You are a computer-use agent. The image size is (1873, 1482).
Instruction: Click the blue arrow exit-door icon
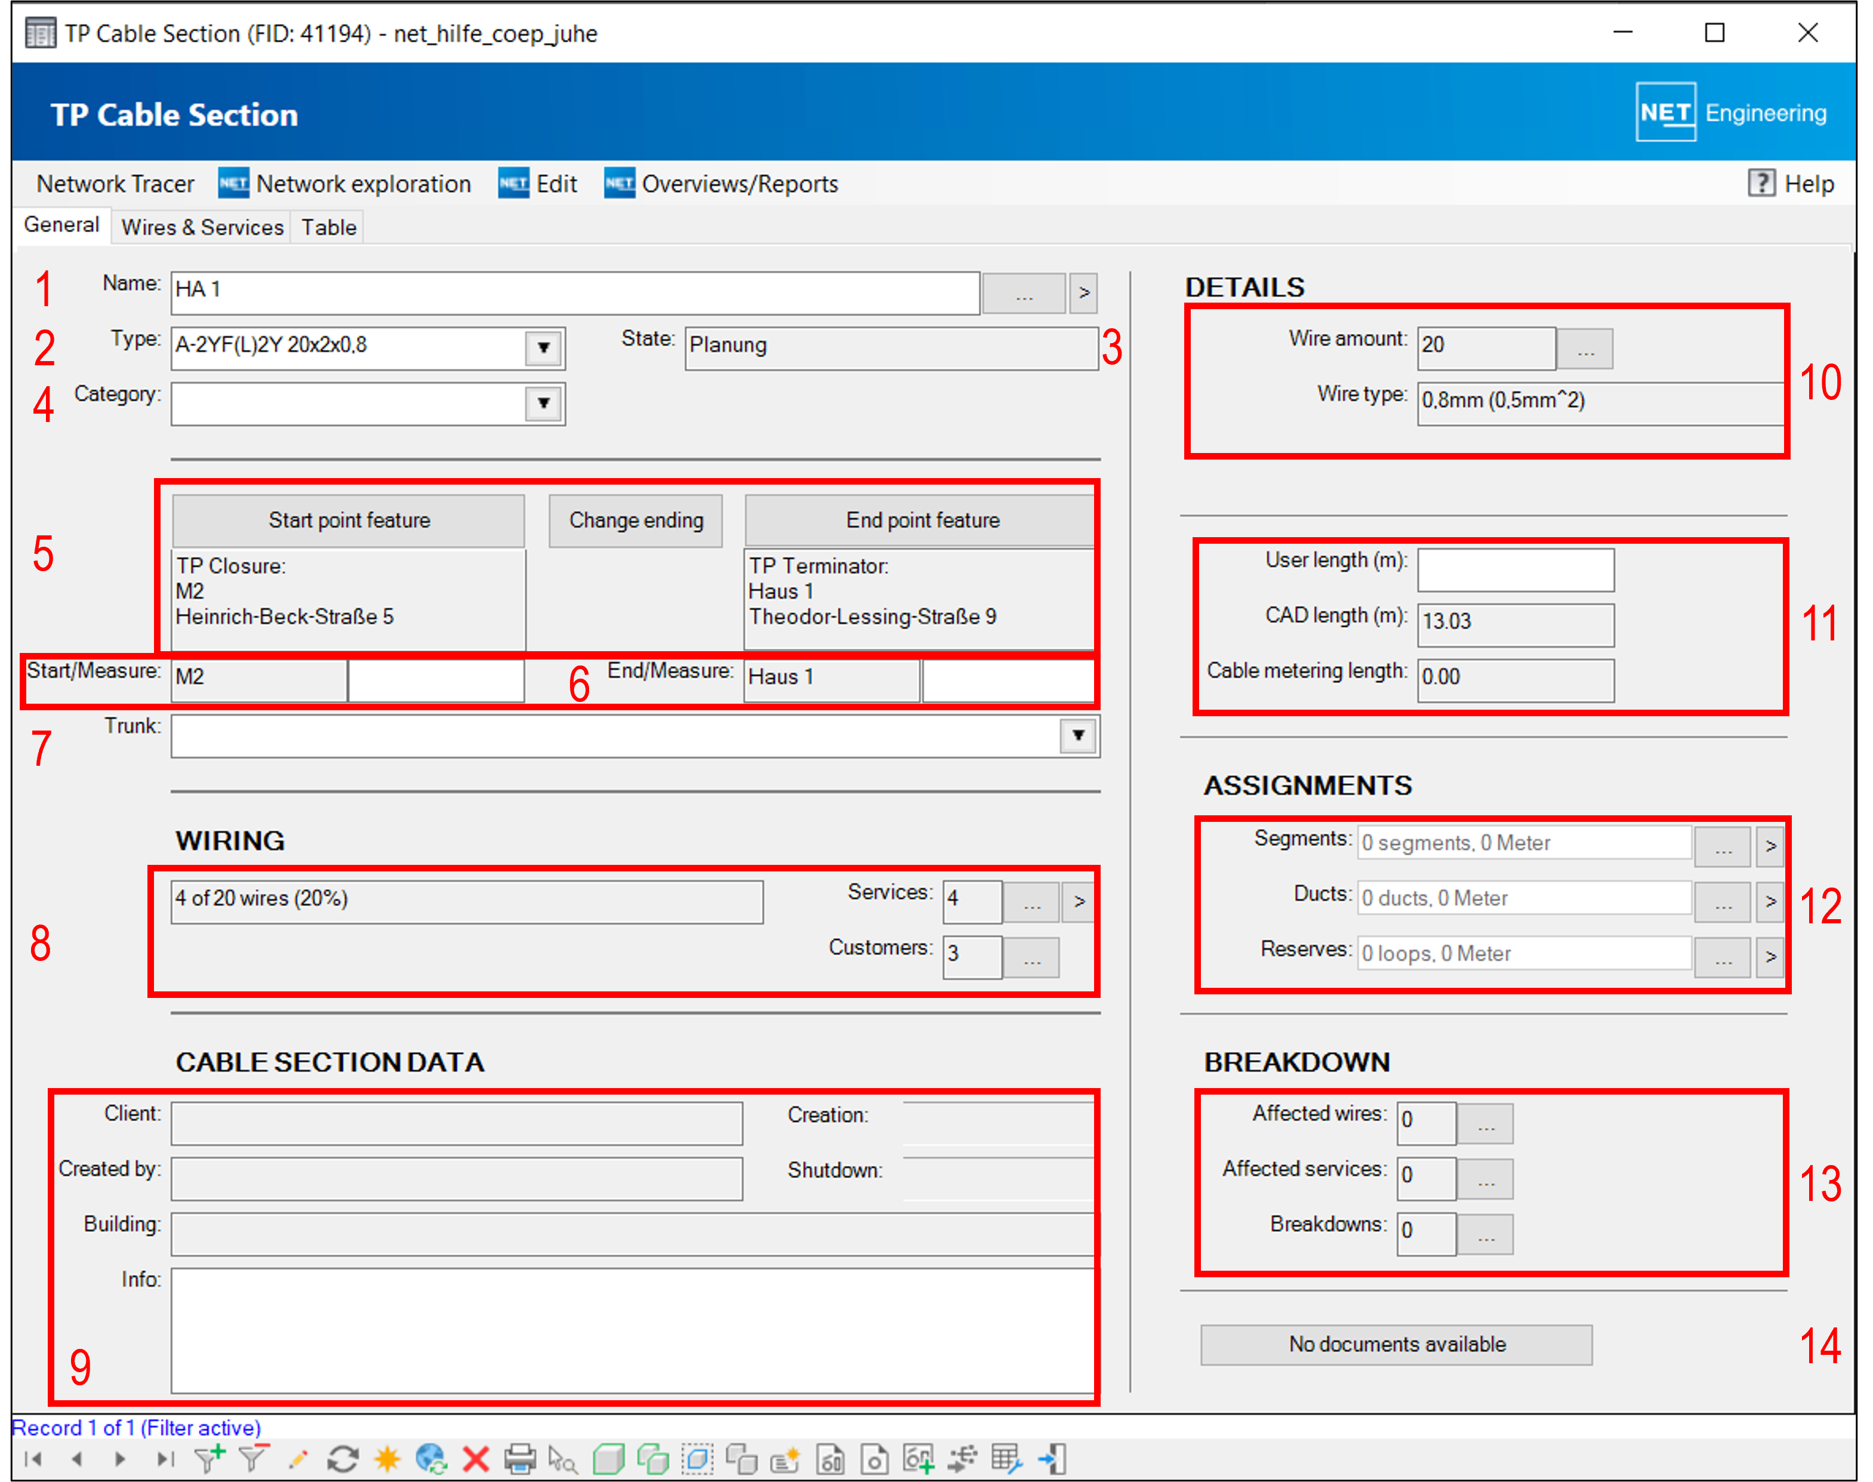1052,1459
